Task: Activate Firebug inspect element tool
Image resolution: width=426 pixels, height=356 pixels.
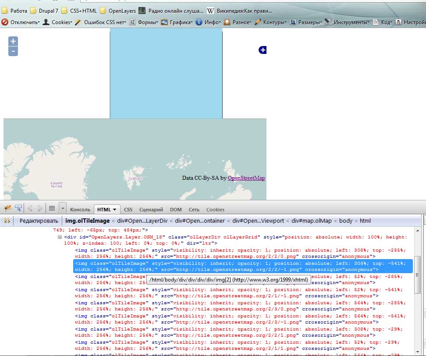Action: [19, 208]
